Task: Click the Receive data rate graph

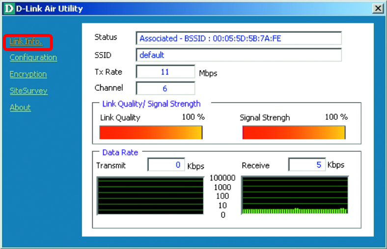Action: coord(295,195)
